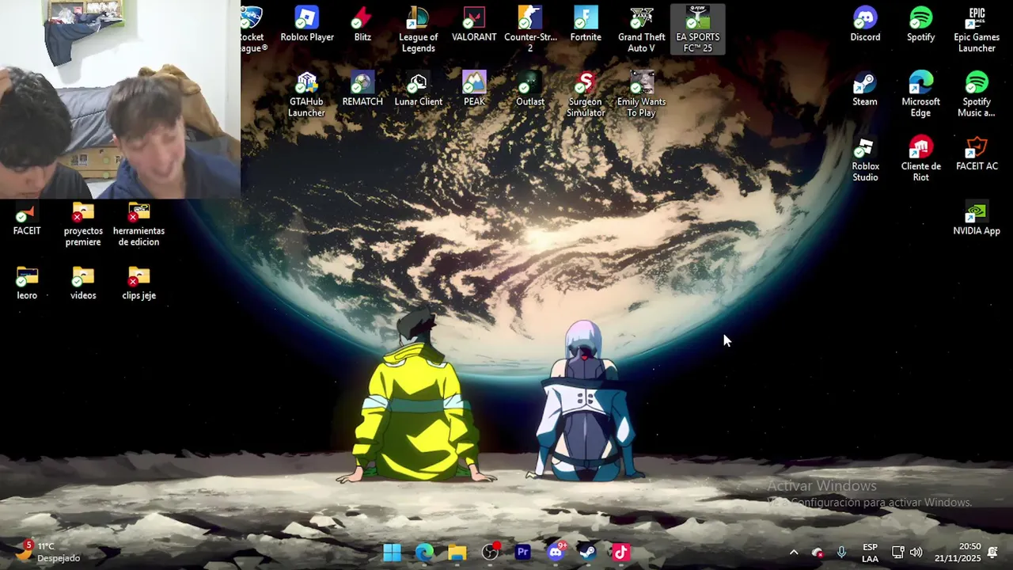Screen dimensions: 1013x570
Task: Open Epic Games Launcher icon
Action: [x=977, y=30]
